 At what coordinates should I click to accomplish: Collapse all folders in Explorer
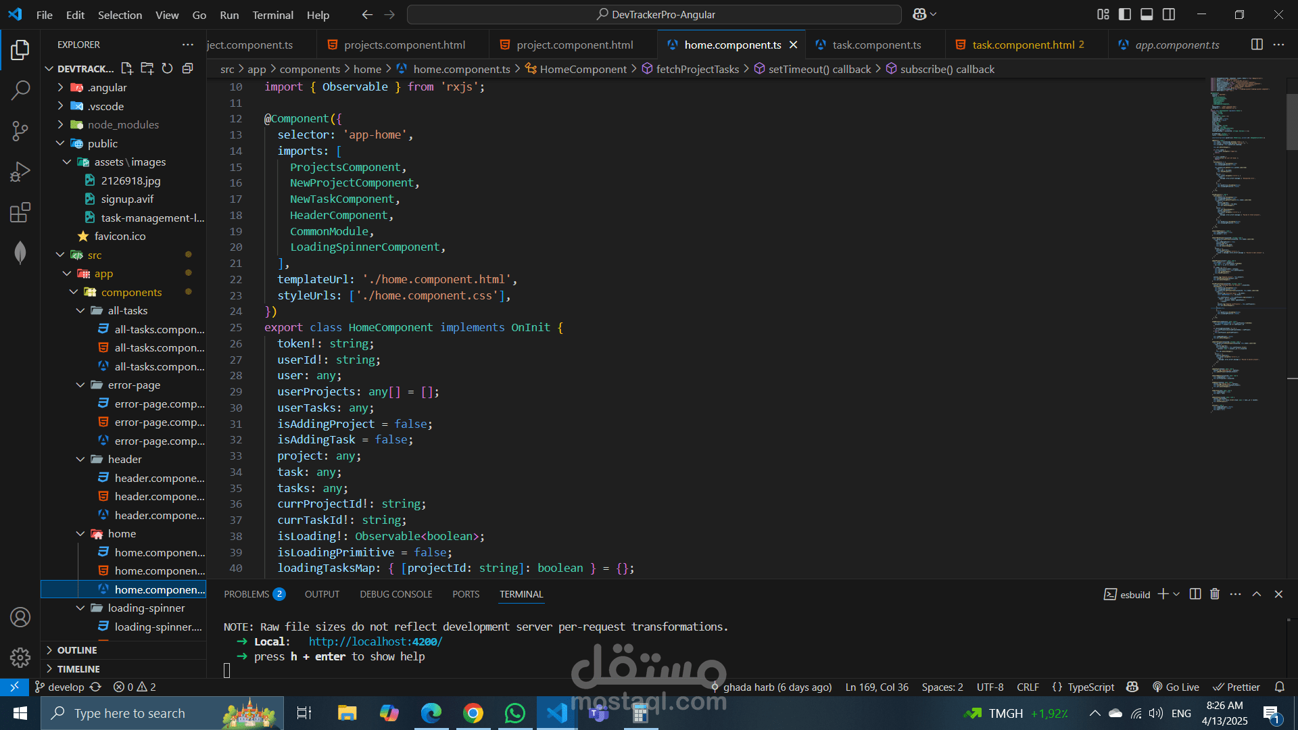(x=188, y=68)
